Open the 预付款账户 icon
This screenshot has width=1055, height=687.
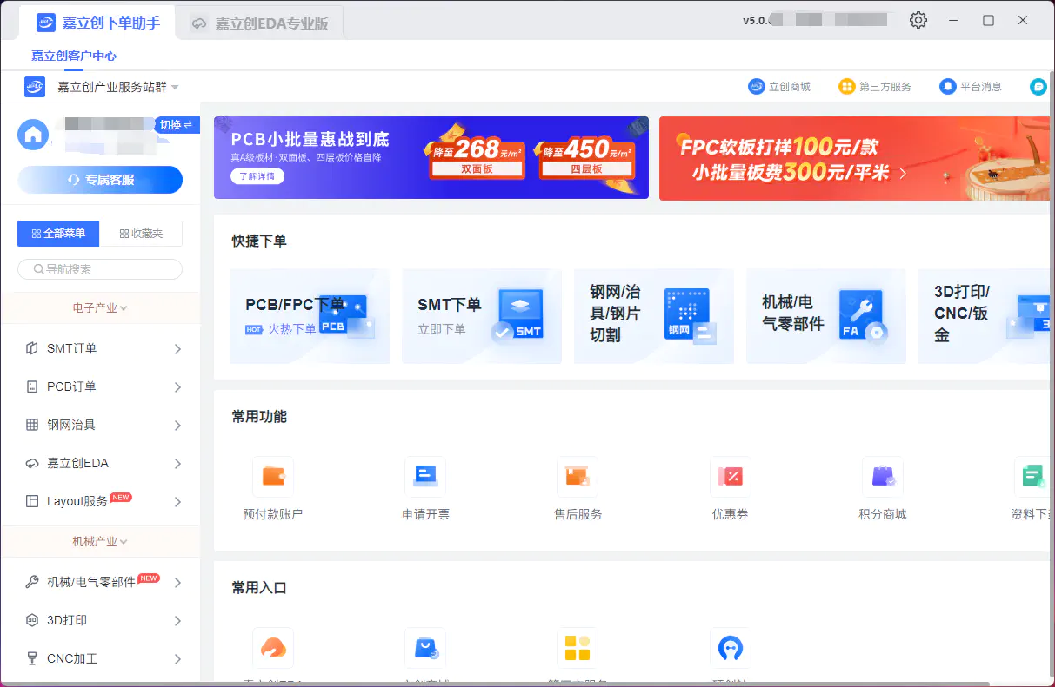pyautogui.click(x=272, y=486)
